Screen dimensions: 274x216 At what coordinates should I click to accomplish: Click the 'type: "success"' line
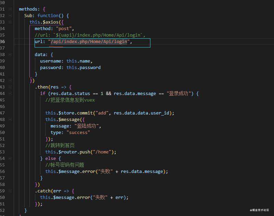(70, 133)
